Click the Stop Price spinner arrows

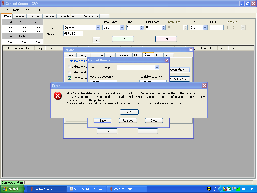[x=185, y=28]
